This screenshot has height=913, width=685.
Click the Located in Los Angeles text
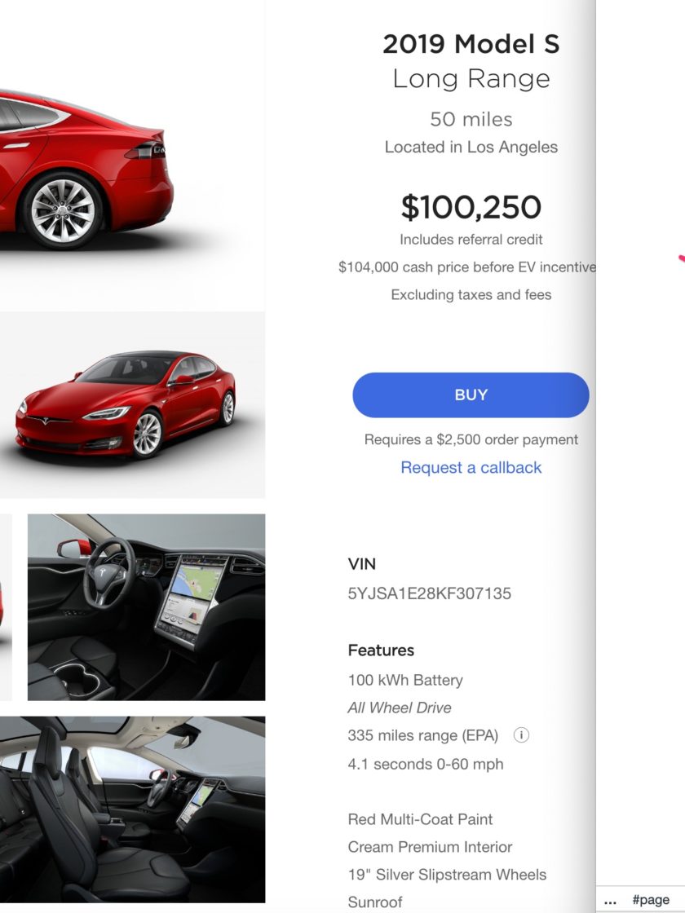pyautogui.click(x=471, y=147)
